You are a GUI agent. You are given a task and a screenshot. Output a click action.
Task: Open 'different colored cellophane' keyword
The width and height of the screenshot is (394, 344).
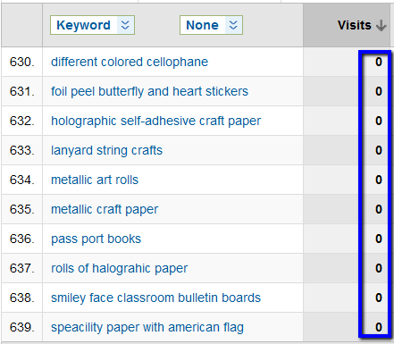130,62
